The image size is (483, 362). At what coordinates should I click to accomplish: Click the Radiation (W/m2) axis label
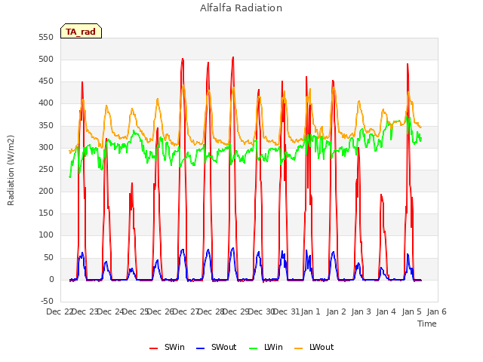click(x=11, y=170)
